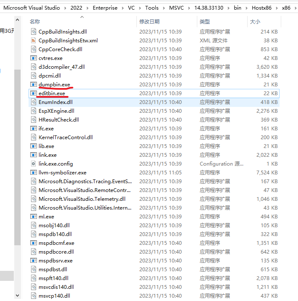
Task: Click the CppCoreCheck.dll file icon
Action: (x=34, y=49)
